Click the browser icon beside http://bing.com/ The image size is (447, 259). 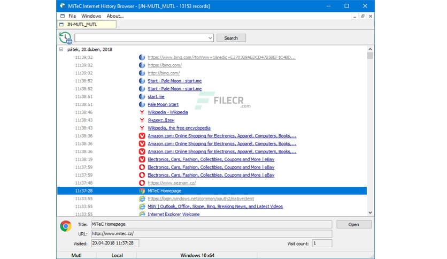tap(142, 73)
